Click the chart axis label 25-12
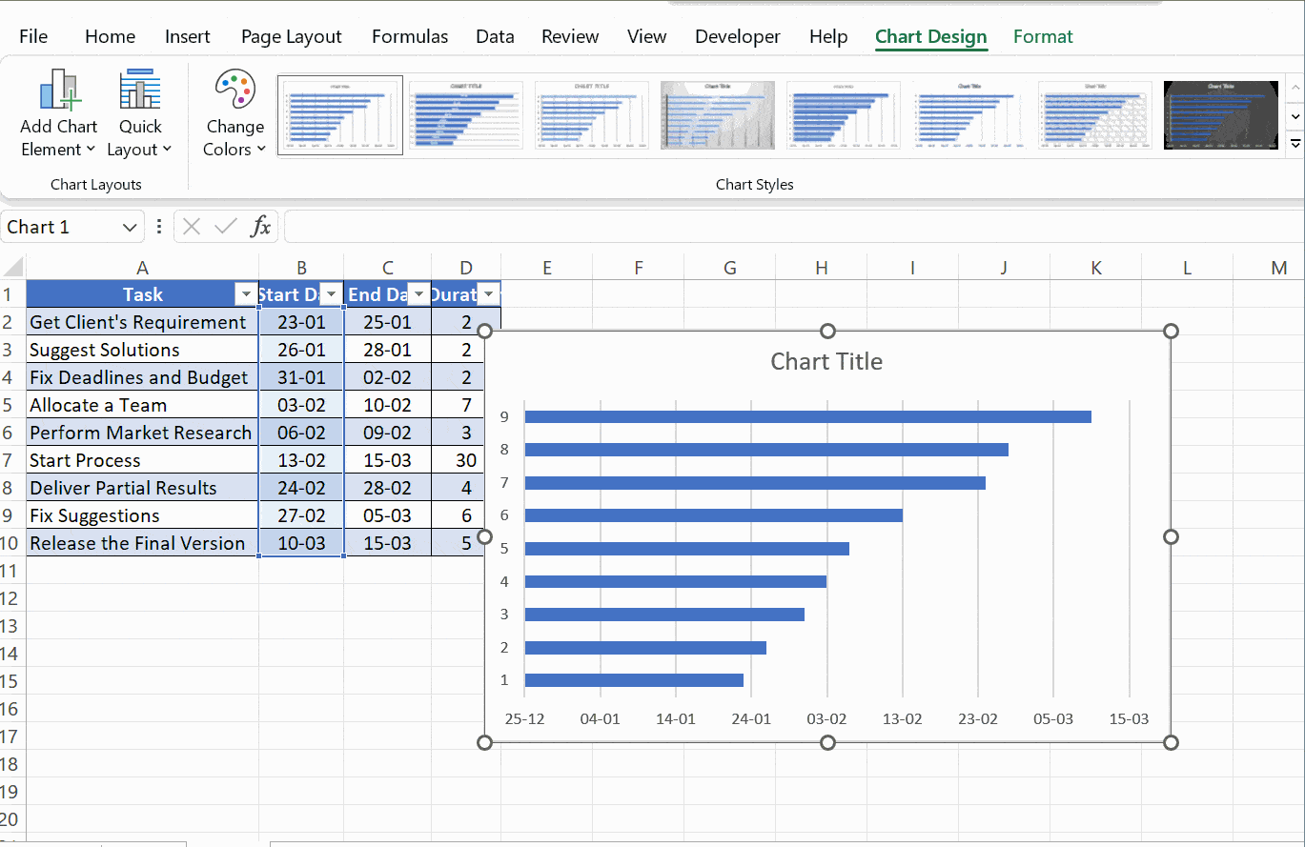Image resolution: width=1305 pixels, height=847 pixels. click(x=524, y=718)
